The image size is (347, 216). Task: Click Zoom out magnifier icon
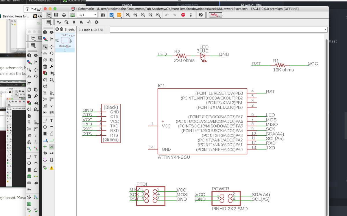(x=143, y=15)
